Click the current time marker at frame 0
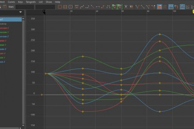The image size is (194, 129). click(44, 12)
